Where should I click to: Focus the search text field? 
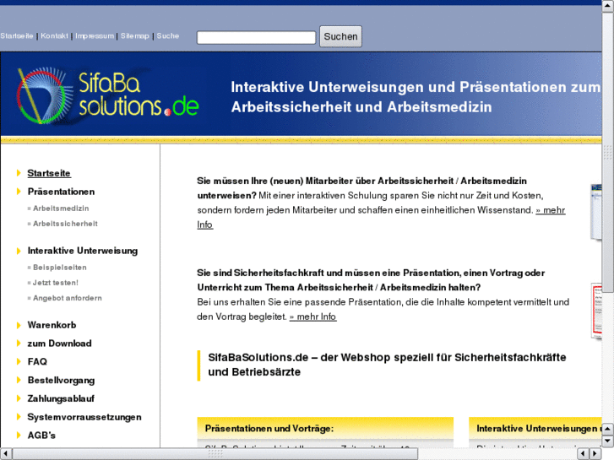pos(256,38)
